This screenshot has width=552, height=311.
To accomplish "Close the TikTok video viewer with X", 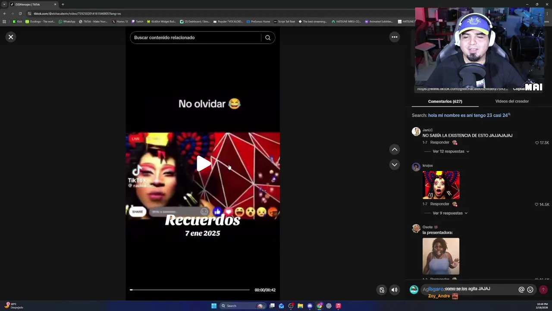I will point(11,37).
